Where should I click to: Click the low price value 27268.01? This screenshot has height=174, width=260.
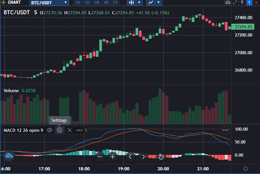(x=100, y=13)
